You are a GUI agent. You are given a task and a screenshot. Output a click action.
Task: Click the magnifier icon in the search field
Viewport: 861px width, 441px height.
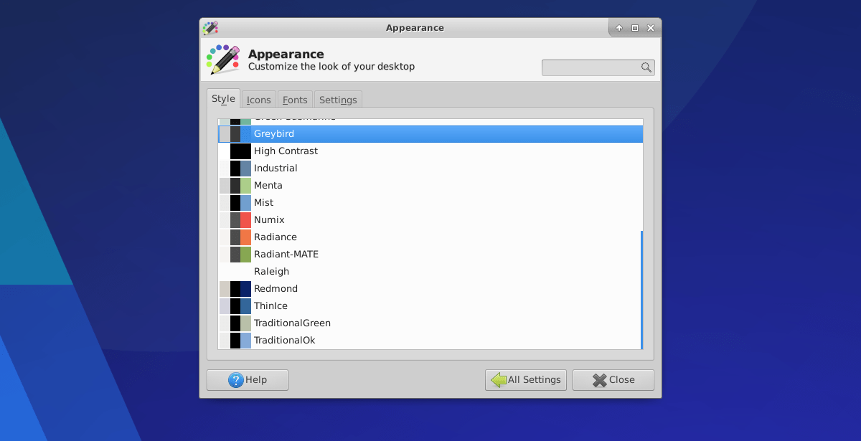[x=646, y=67]
